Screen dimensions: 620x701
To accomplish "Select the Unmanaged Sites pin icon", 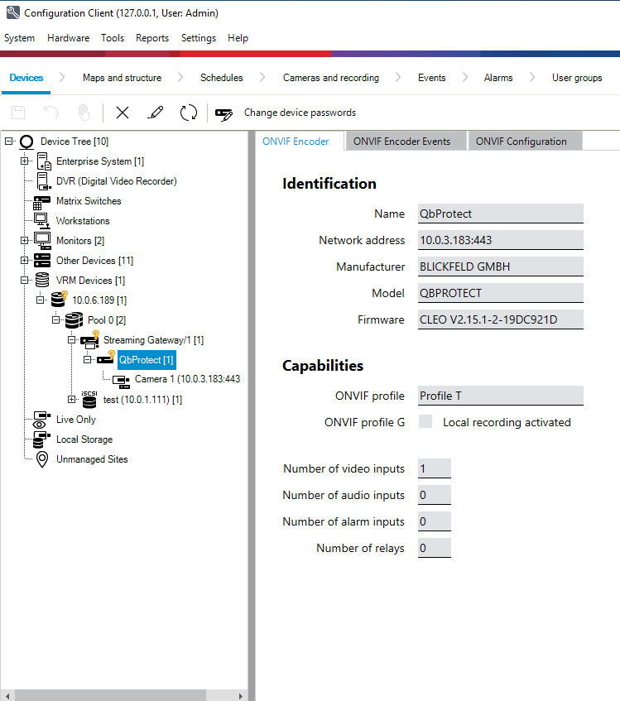I will point(42,459).
